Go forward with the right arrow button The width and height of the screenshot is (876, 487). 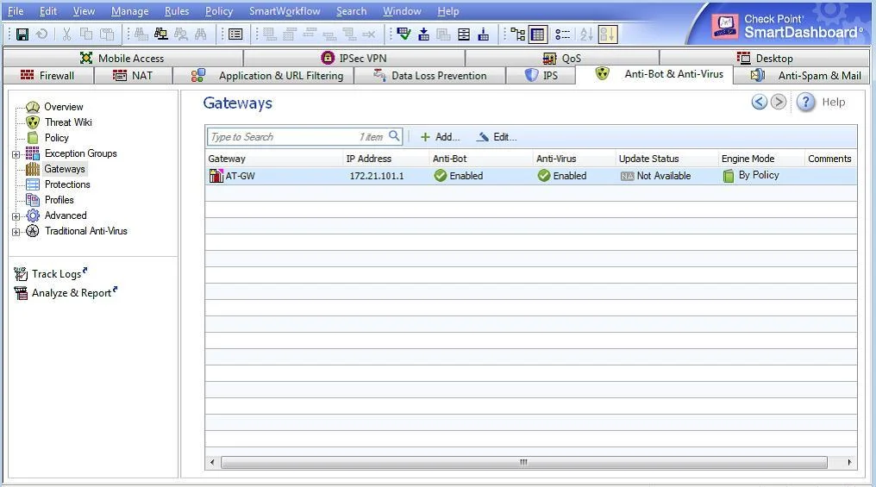tap(779, 103)
